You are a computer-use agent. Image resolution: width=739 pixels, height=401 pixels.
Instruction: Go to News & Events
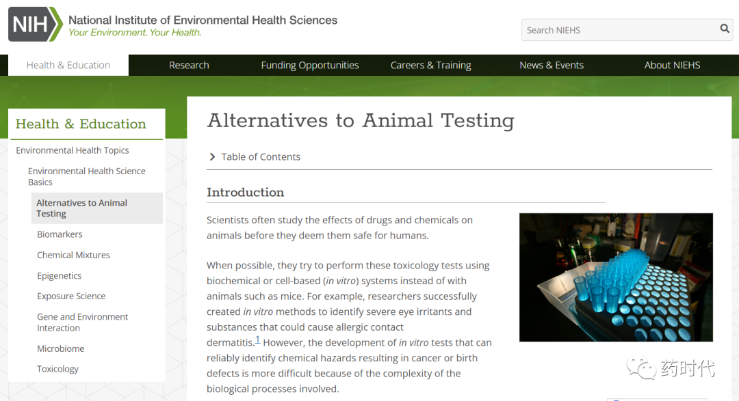pyautogui.click(x=552, y=65)
